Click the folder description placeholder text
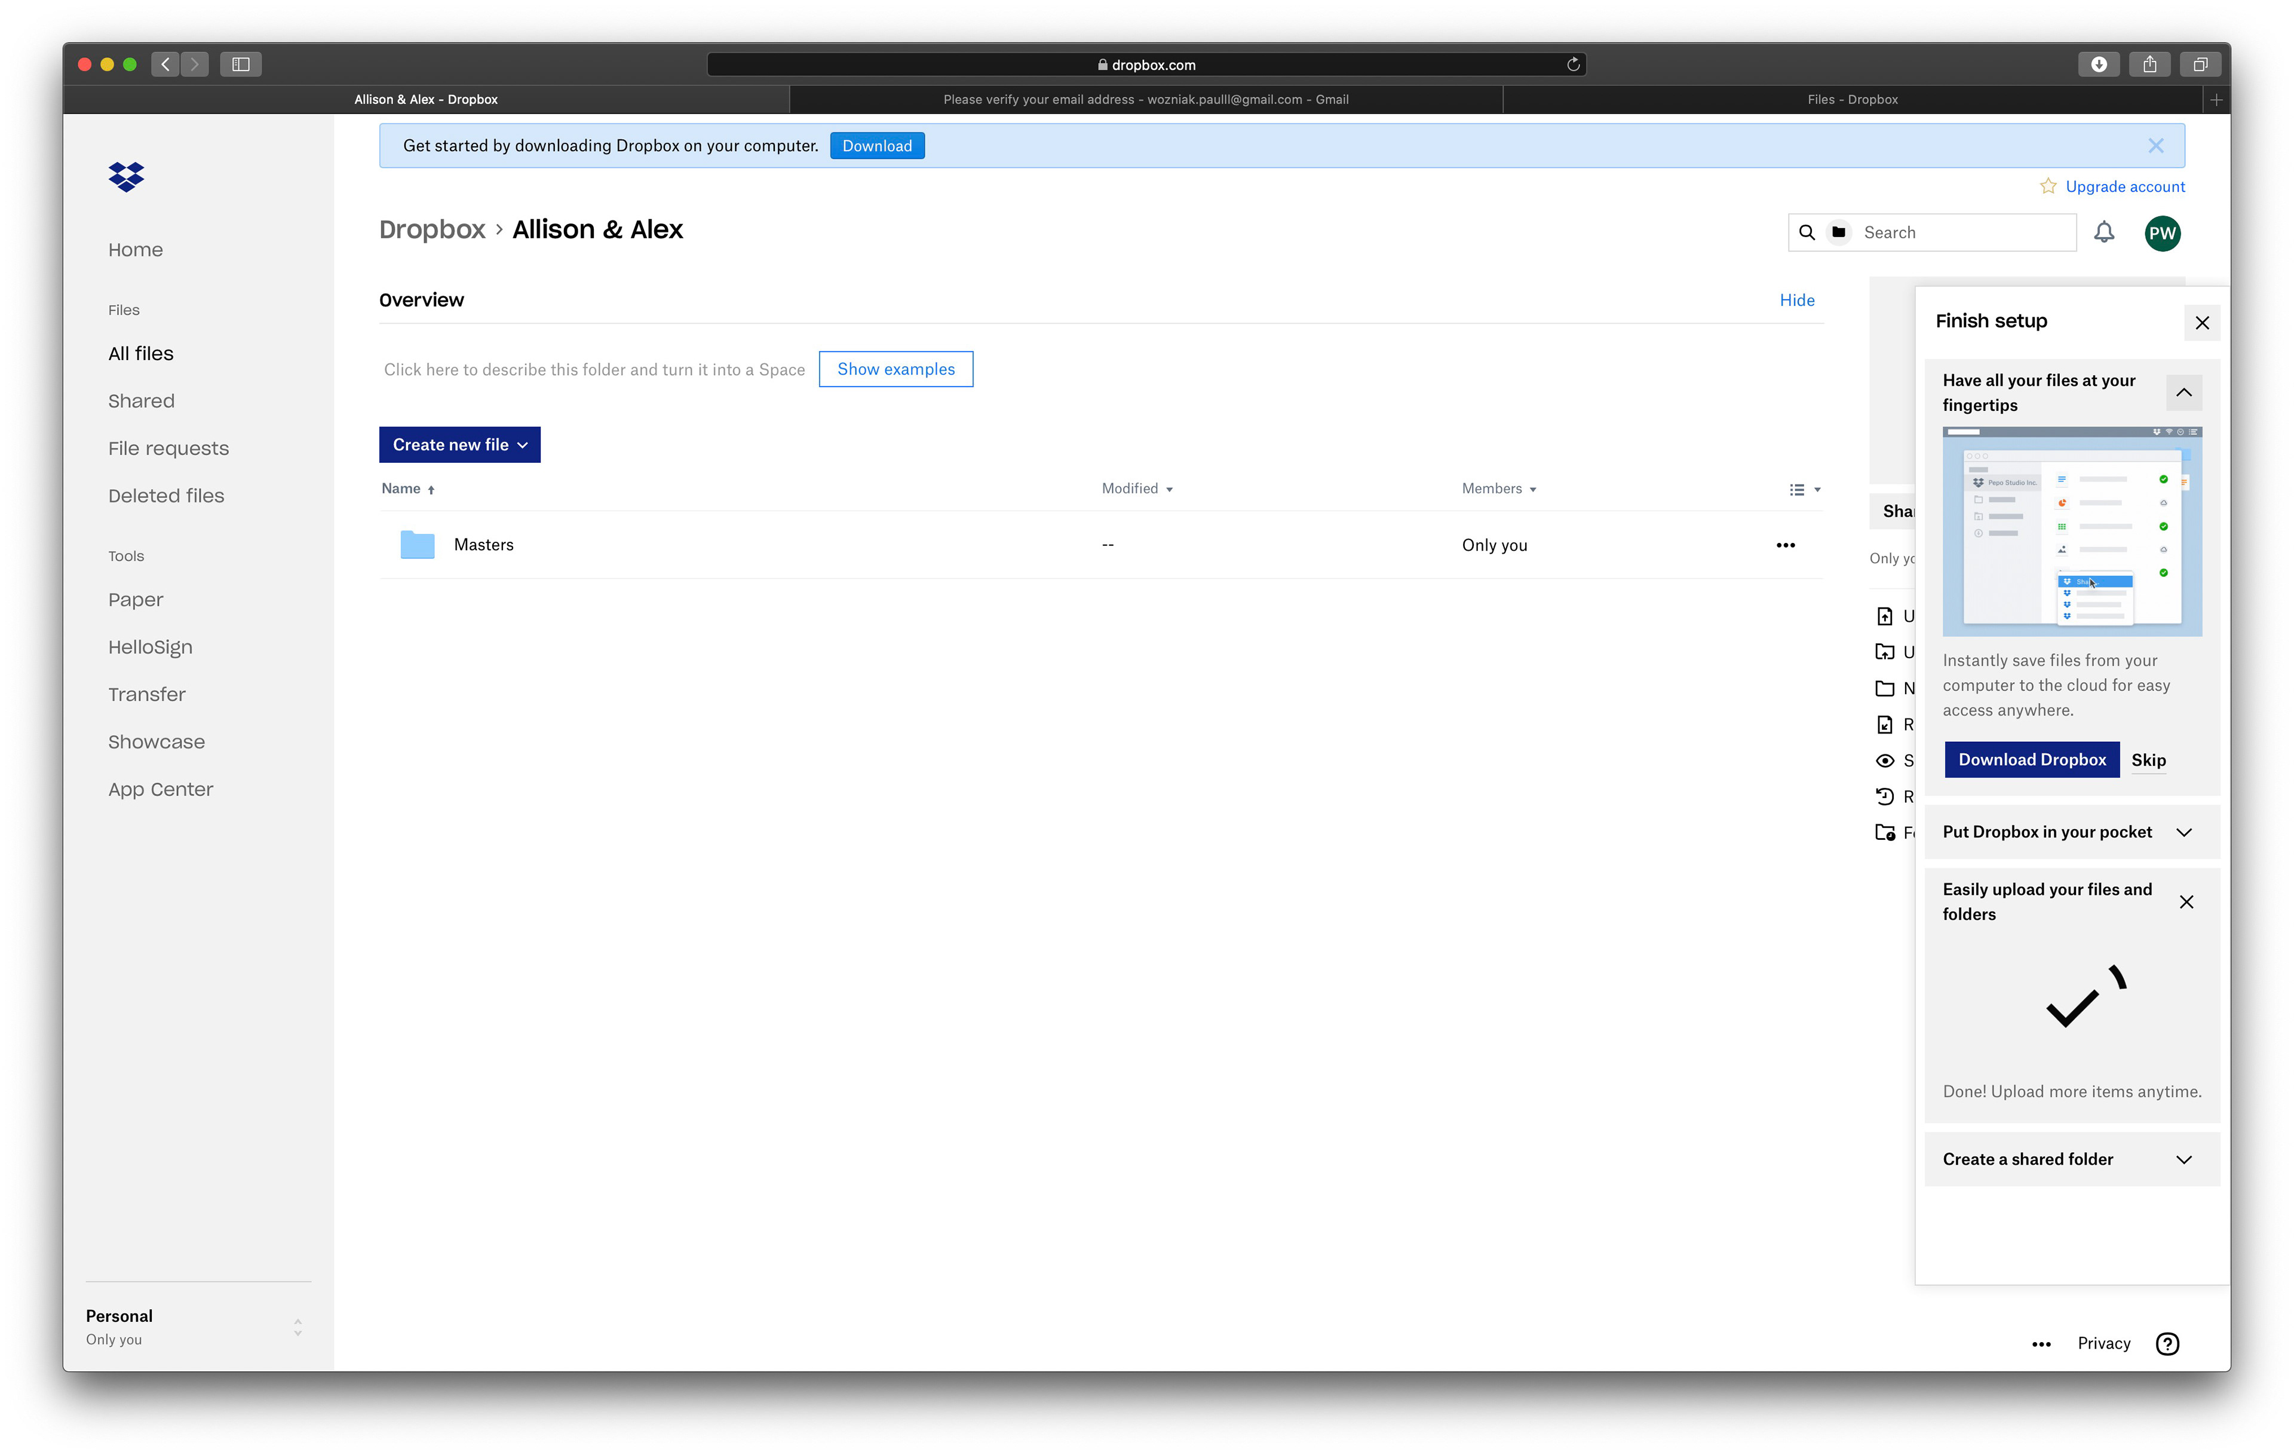The height and width of the screenshot is (1455, 2294). coord(593,370)
